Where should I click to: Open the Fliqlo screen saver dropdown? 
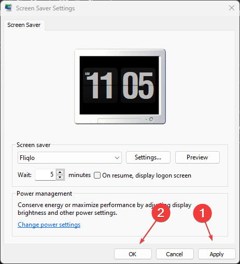click(69, 158)
